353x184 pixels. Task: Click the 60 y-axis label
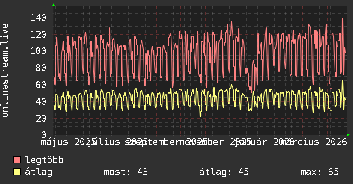tap(41, 85)
